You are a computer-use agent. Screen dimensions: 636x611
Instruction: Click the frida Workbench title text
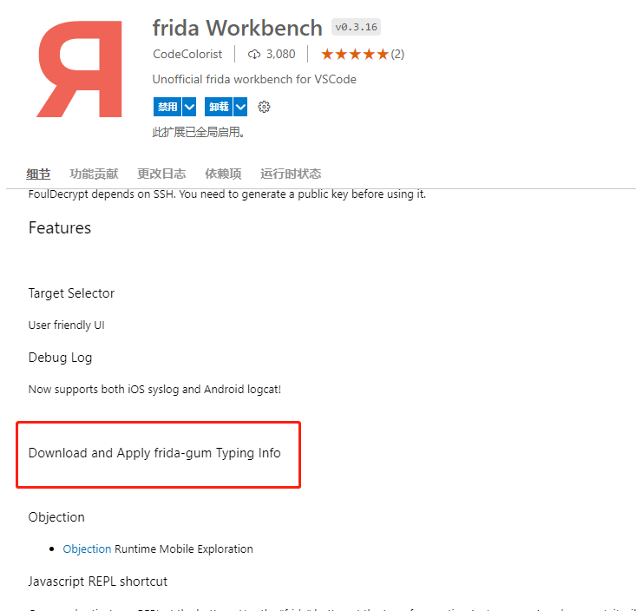click(237, 28)
